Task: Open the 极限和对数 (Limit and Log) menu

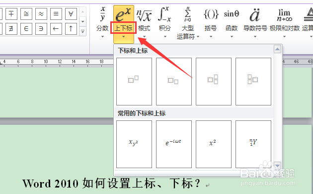Action: click(x=285, y=22)
